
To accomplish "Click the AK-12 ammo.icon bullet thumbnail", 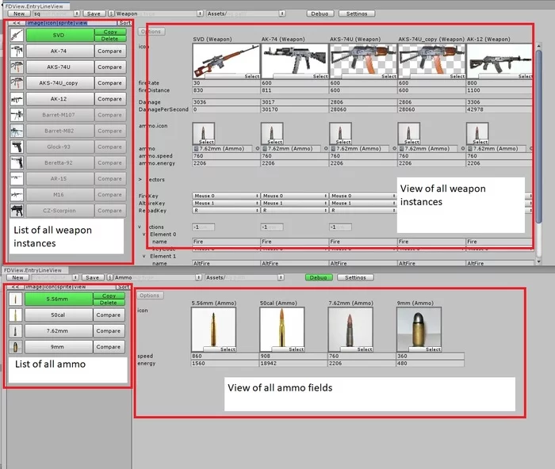I will point(477,133).
